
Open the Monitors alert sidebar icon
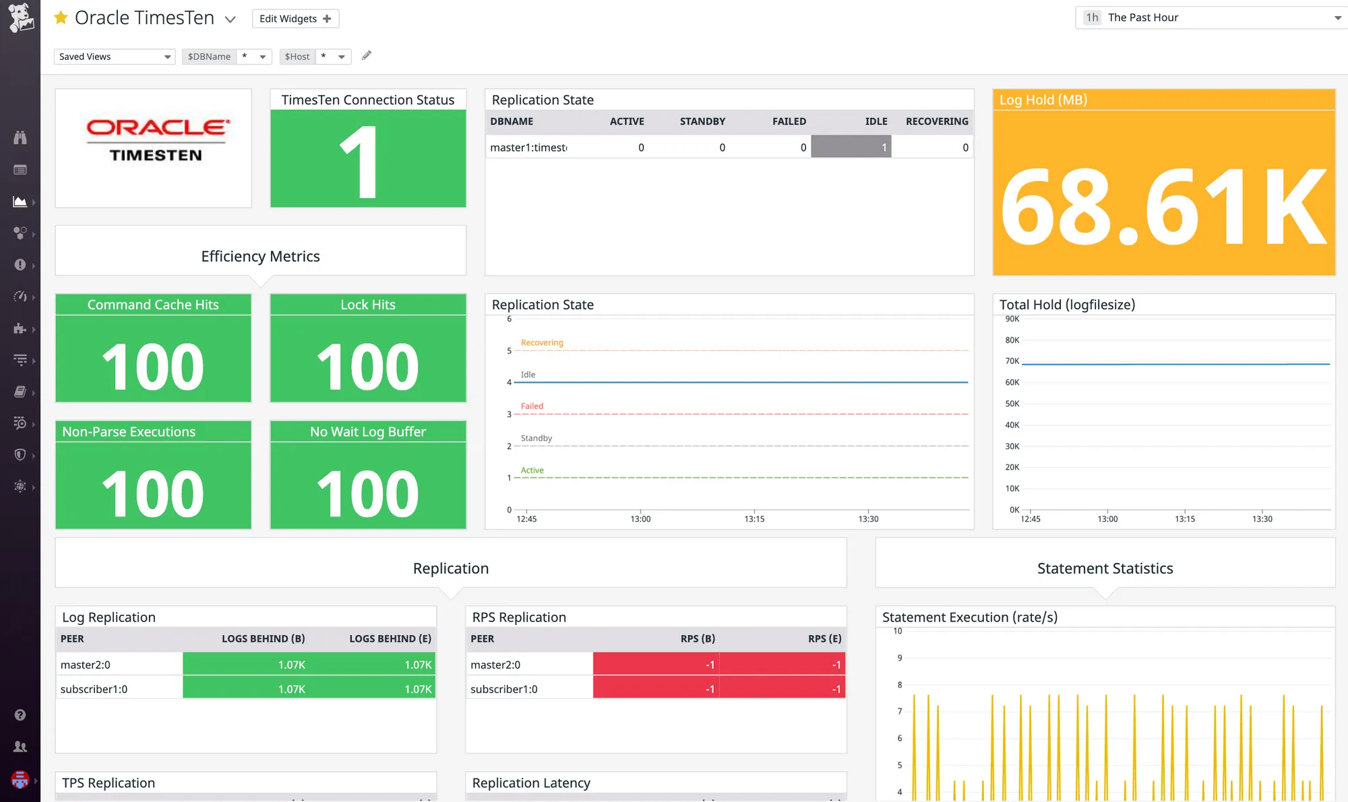(x=20, y=265)
